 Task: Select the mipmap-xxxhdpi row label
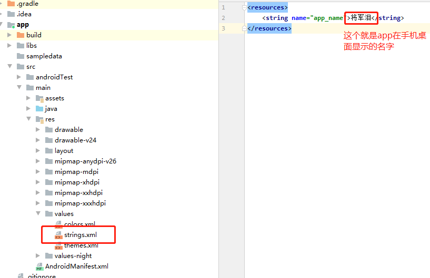pos(80,203)
